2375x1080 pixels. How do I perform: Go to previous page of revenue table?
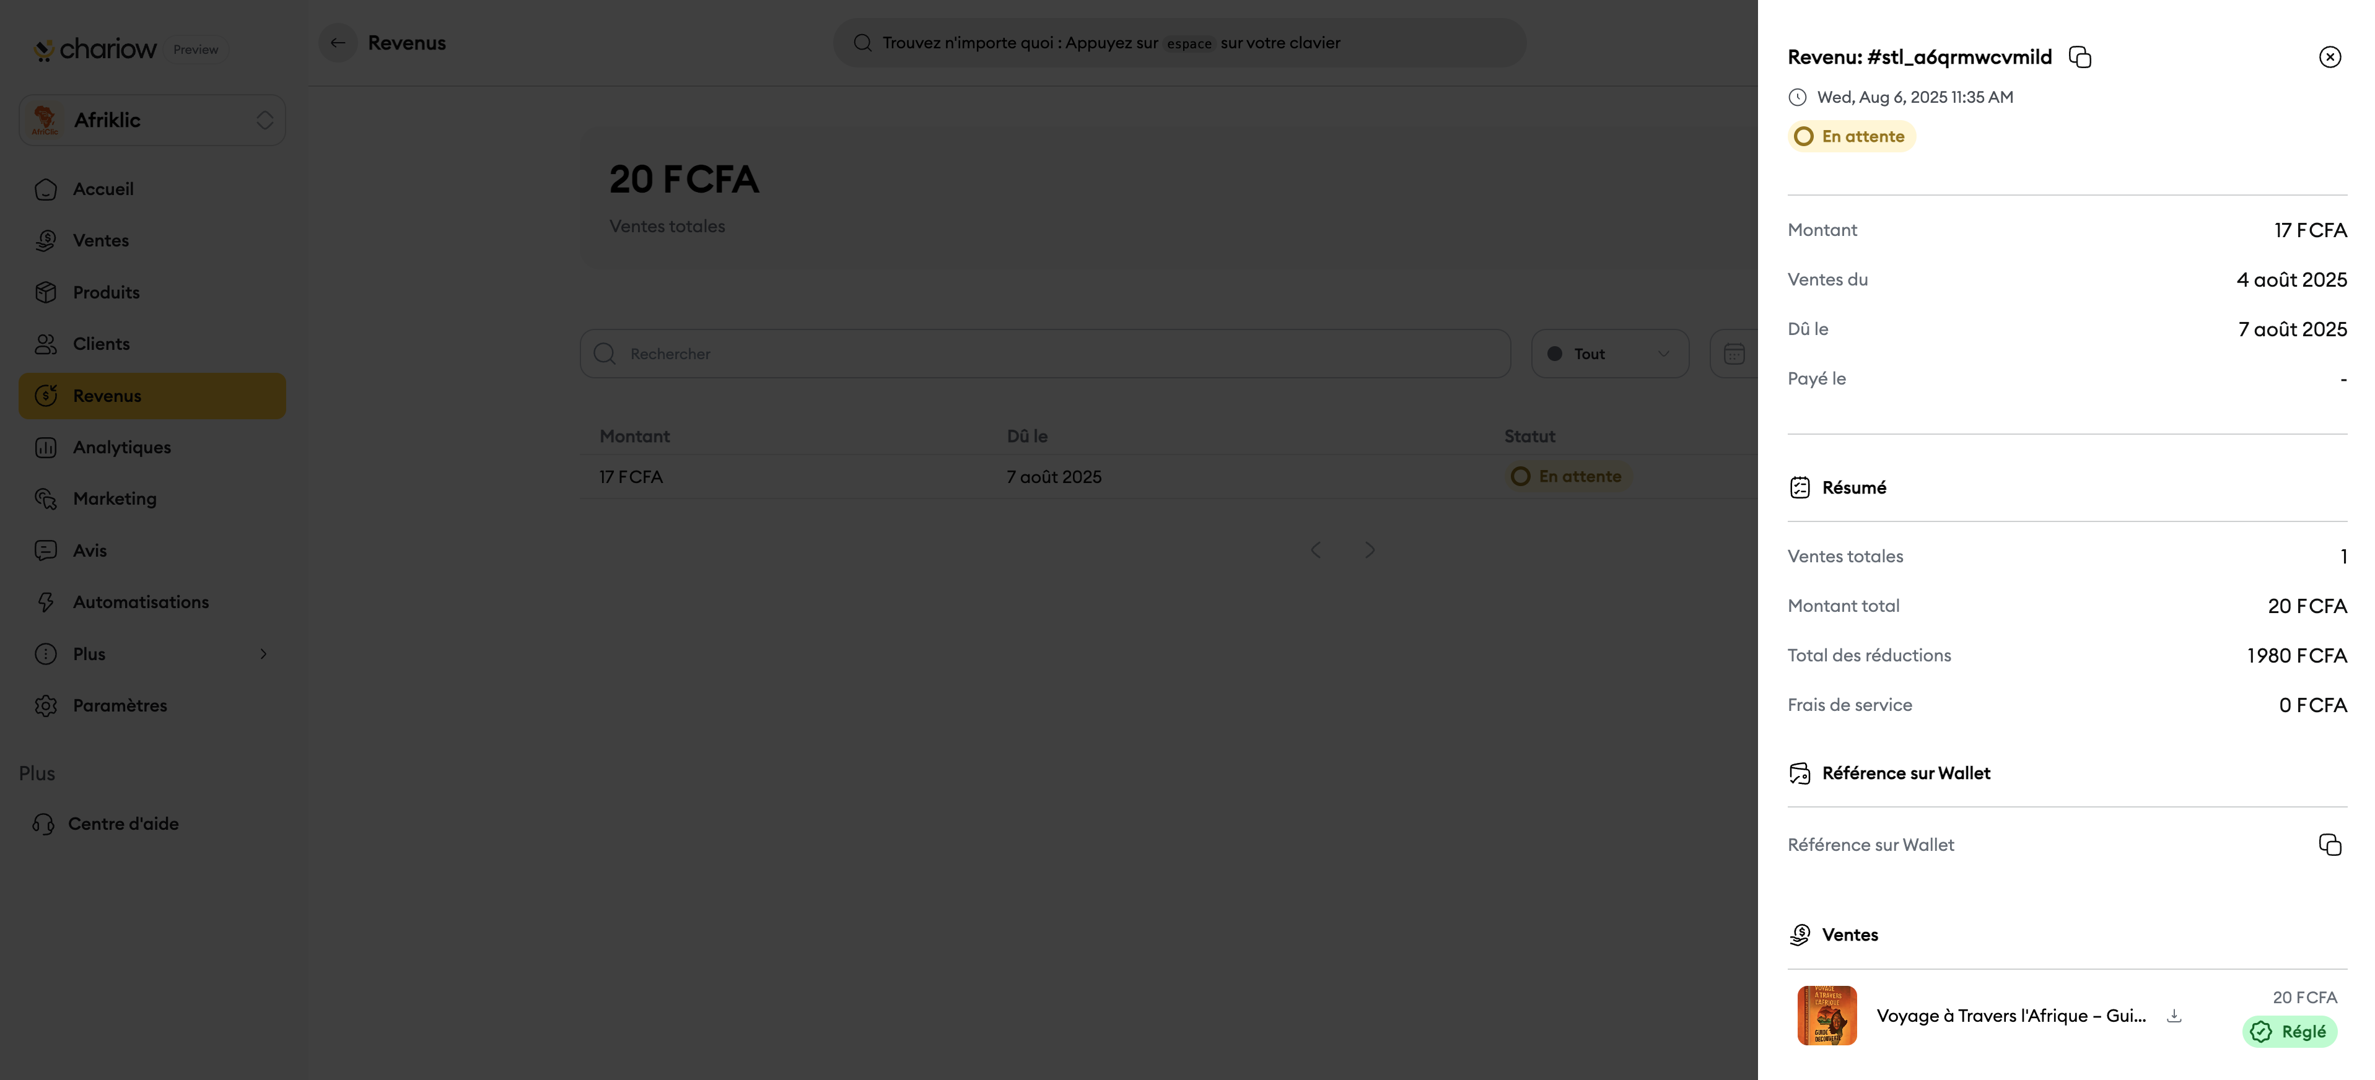click(1316, 550)
